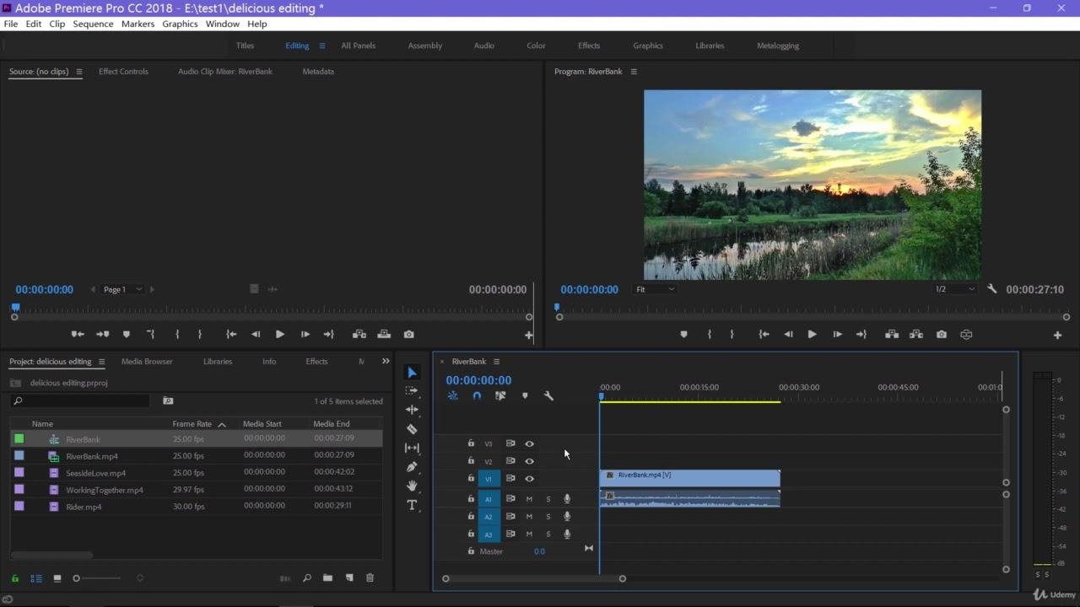Select RiverBank.mp4 video clip on V1
Image resolution: width=1080 pixels, height=607 pixels.
coord(690,478)
